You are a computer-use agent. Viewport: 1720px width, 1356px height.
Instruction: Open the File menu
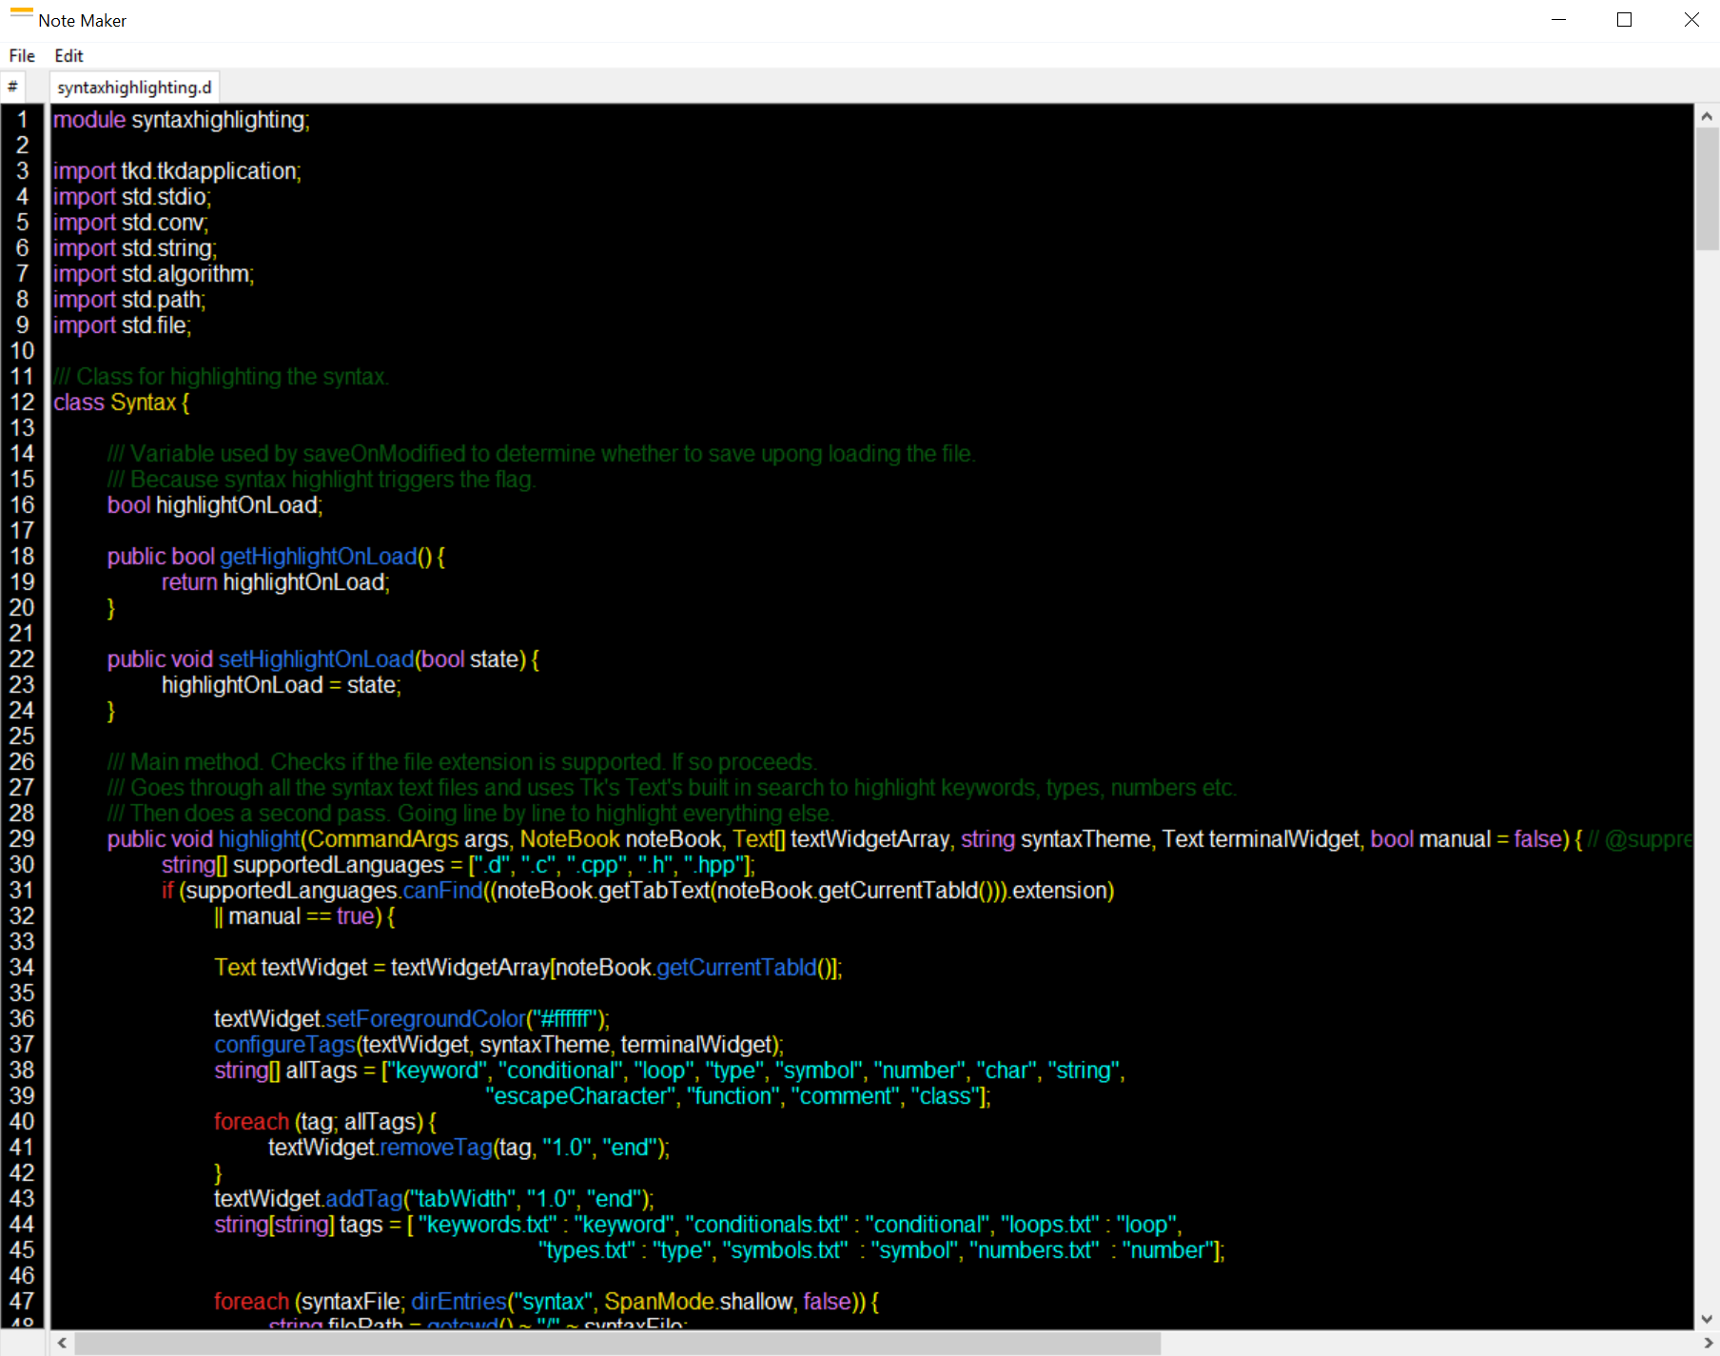pyautogui.click(x=22, y=56)
